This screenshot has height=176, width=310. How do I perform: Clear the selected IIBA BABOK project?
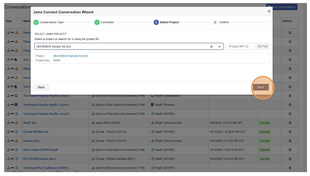coord(211,47)
